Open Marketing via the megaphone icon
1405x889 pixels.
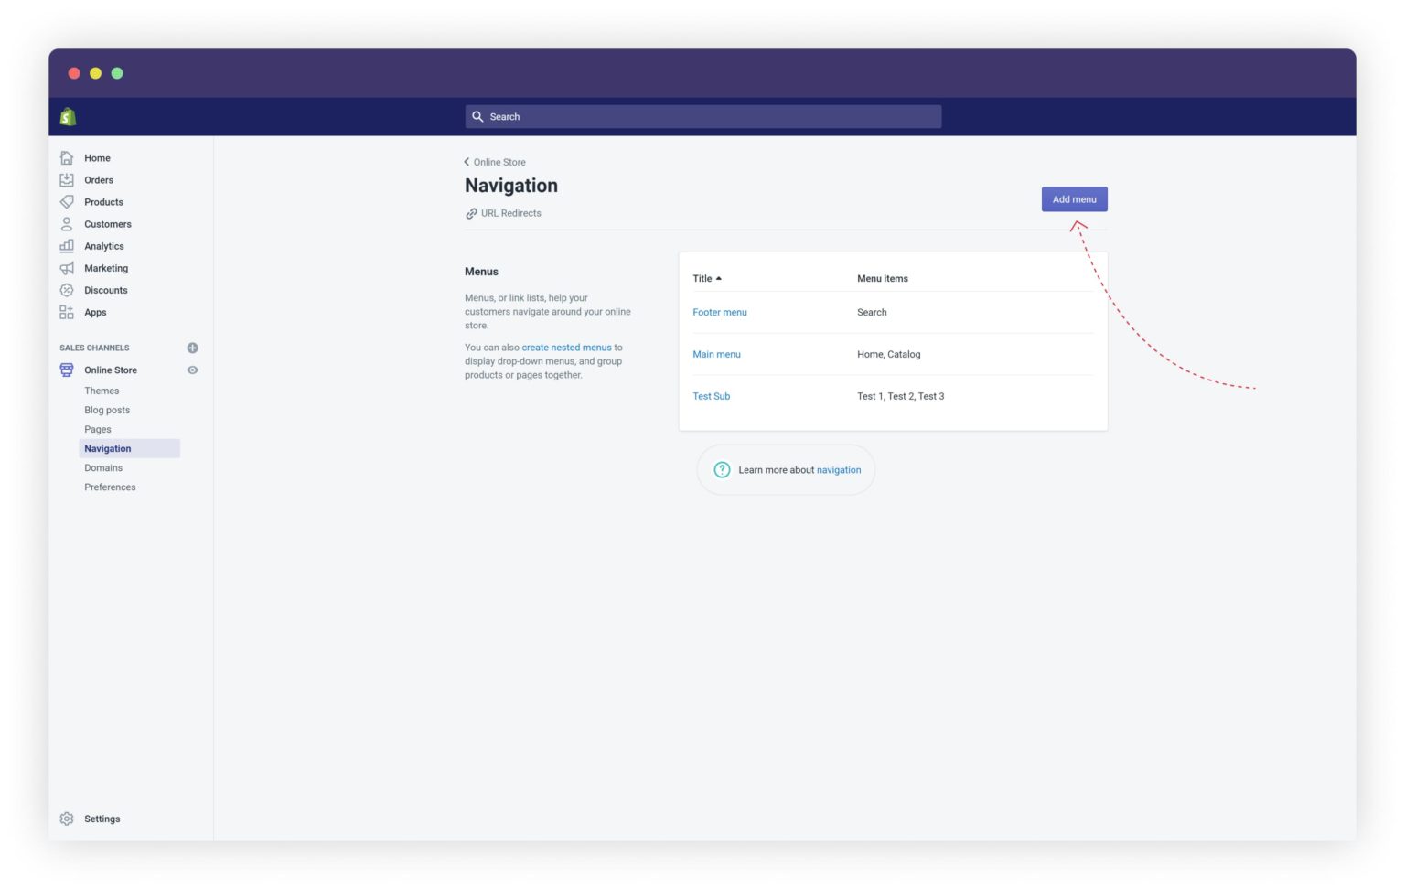coord(67,268)
